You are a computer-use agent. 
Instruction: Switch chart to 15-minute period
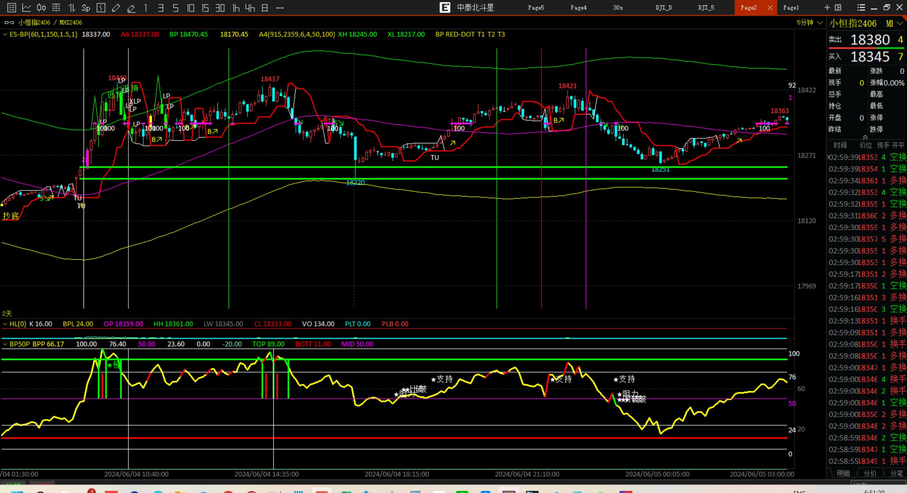click(x=205, y=8)
